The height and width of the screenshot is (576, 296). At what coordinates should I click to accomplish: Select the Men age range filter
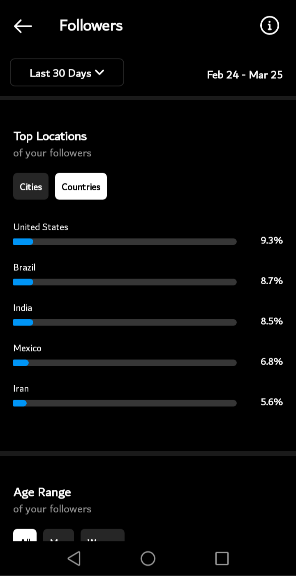pos(58,535)
